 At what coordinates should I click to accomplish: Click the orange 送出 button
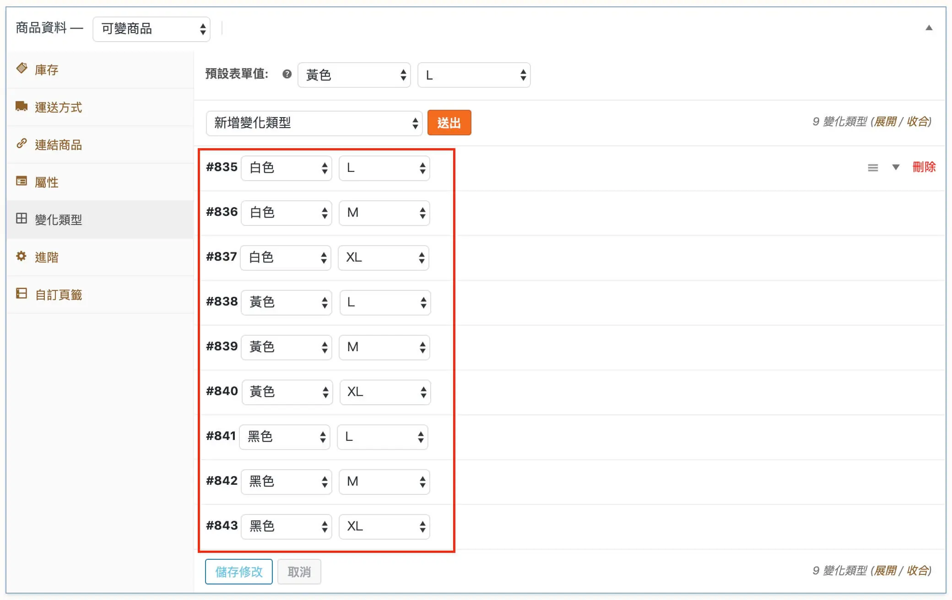tap(449, 123)
